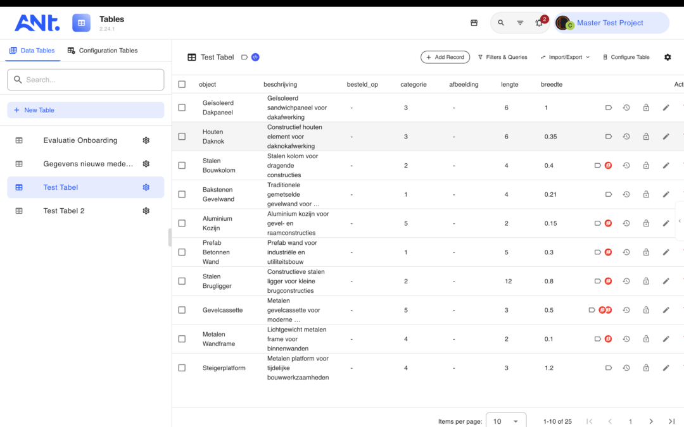Viewport: 684px width, 427px height.
Task: Open the notifications bell icon
Action: point(539,23)
